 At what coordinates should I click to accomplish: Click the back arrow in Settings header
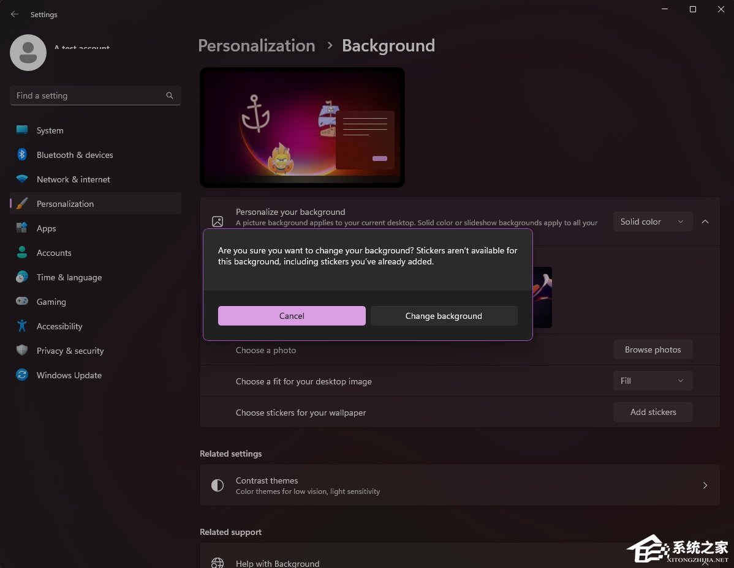(x=15, y=15)
